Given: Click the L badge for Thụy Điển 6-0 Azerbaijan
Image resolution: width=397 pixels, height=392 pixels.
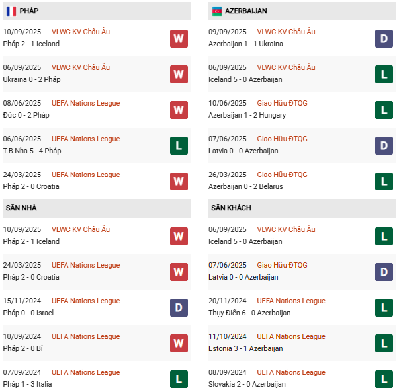Looking at the screenshot, I should point(384,307).
